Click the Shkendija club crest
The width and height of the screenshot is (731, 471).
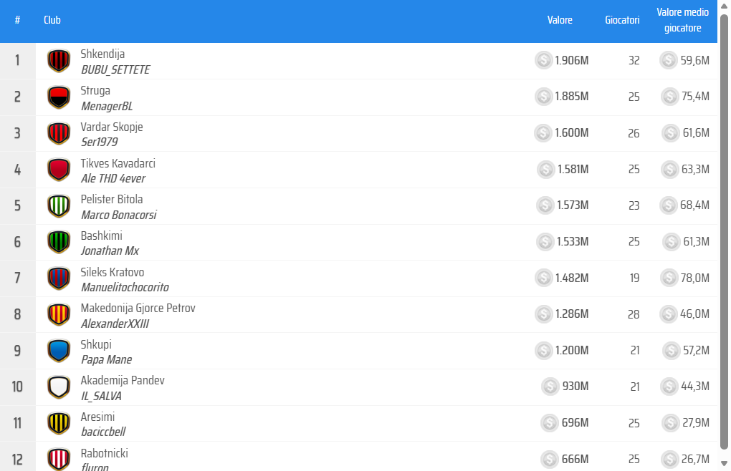tap(58, 60)
